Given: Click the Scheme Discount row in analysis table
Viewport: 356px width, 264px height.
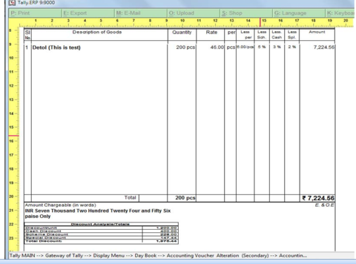Looking at the screenshot, I should (101, 234).
